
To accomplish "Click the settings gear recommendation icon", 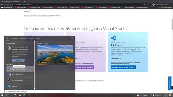I will point(9,48).
